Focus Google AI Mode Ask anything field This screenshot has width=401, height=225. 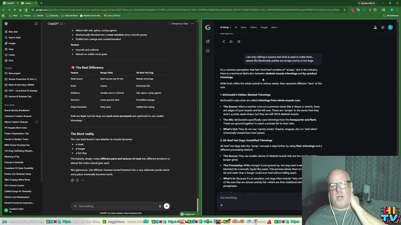(260, 197)
